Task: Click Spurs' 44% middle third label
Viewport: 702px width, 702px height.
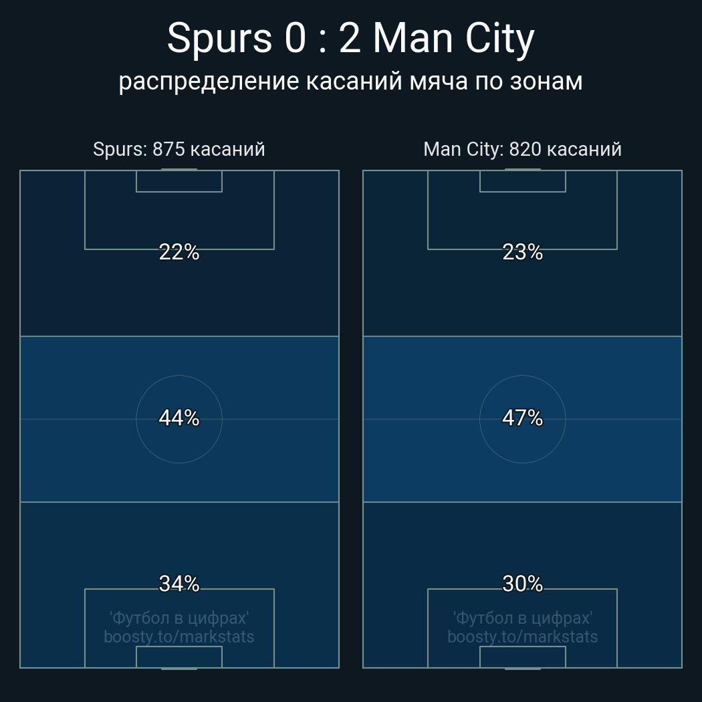Action: tap(179, 418)
